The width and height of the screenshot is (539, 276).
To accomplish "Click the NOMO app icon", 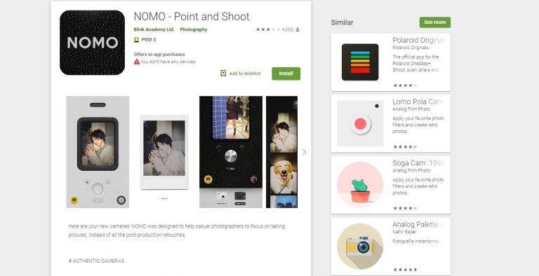I will (x=92, y=43).
